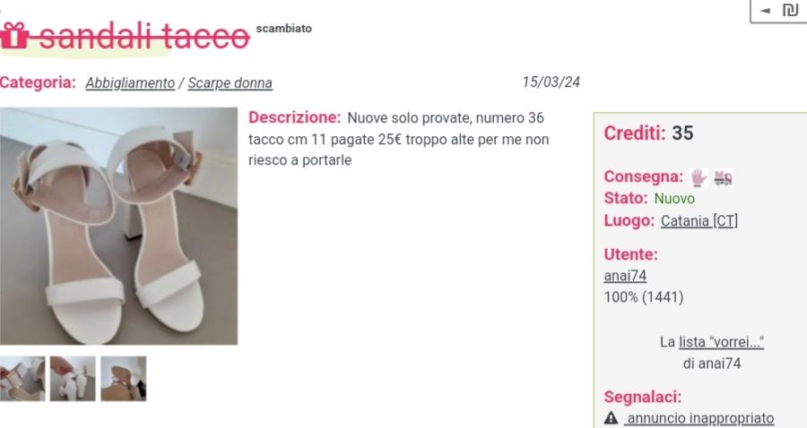Select the third thumbnail below the photo

[x=124, y=379]
